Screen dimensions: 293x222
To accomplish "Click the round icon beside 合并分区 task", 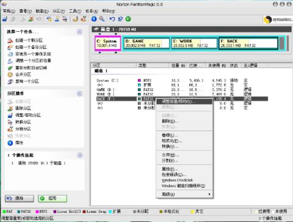I will click(x=10, y=75).
